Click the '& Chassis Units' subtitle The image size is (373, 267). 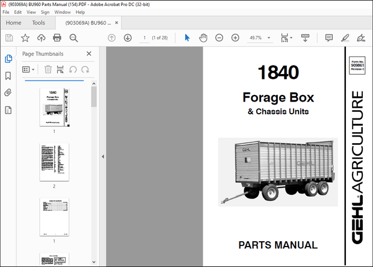pos(279,111)
